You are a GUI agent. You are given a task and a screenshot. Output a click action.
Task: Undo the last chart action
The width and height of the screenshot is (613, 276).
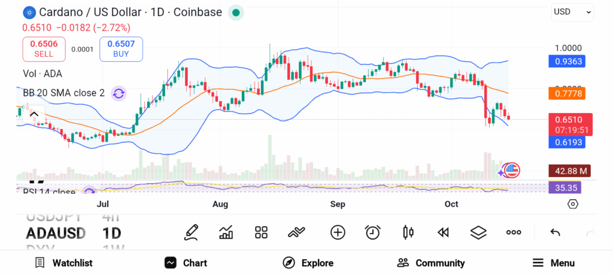tap(555, 232)
